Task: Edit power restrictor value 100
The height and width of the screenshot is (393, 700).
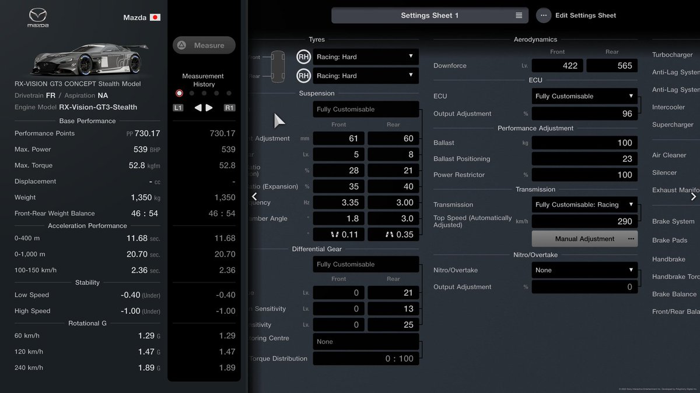Action: [x=584, y=175]
